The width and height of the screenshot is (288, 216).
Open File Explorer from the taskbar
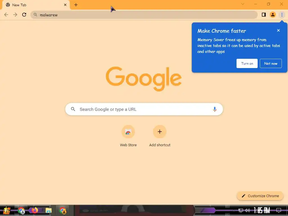tap(48, 210)
